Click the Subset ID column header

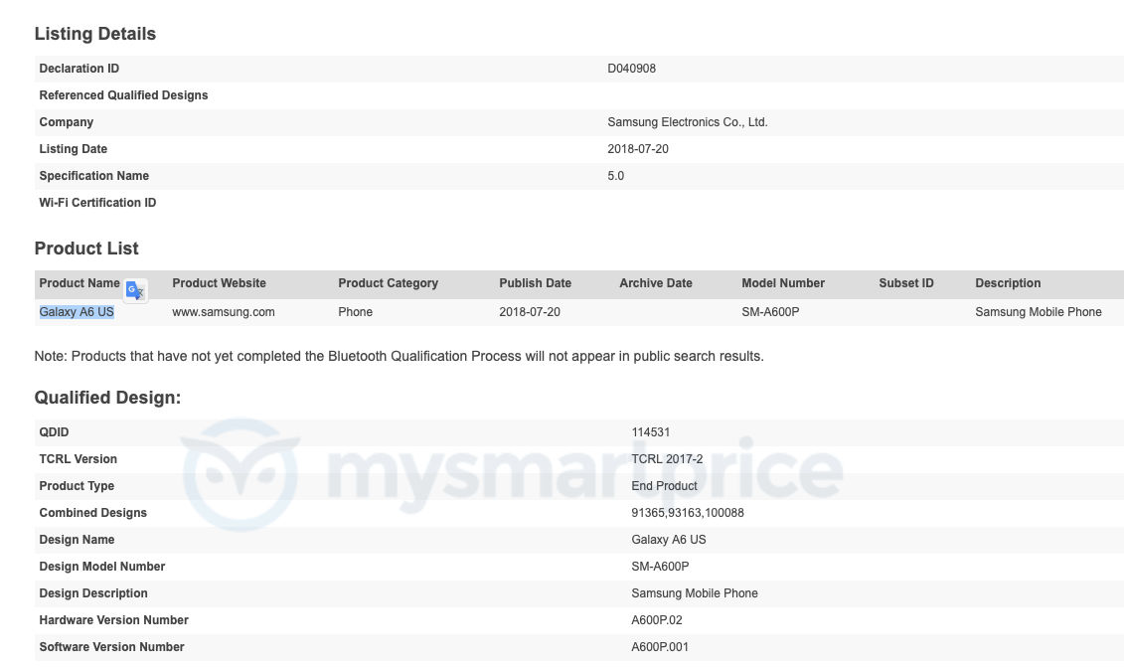pyautogui.click(x=906, y=283)
